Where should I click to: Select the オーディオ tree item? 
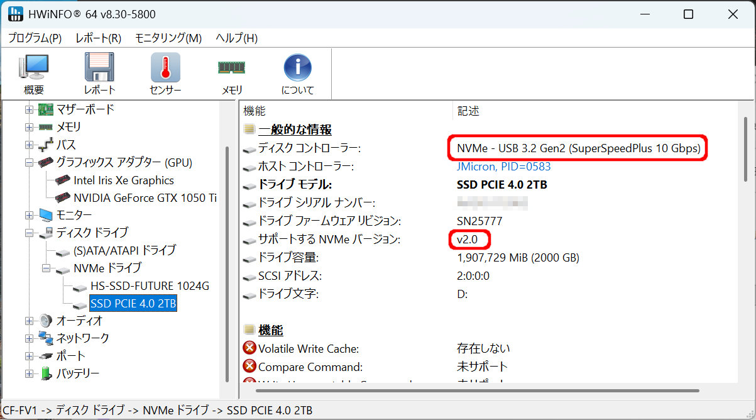pos(79,321)
